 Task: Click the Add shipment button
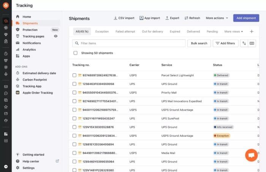point(246,18)
